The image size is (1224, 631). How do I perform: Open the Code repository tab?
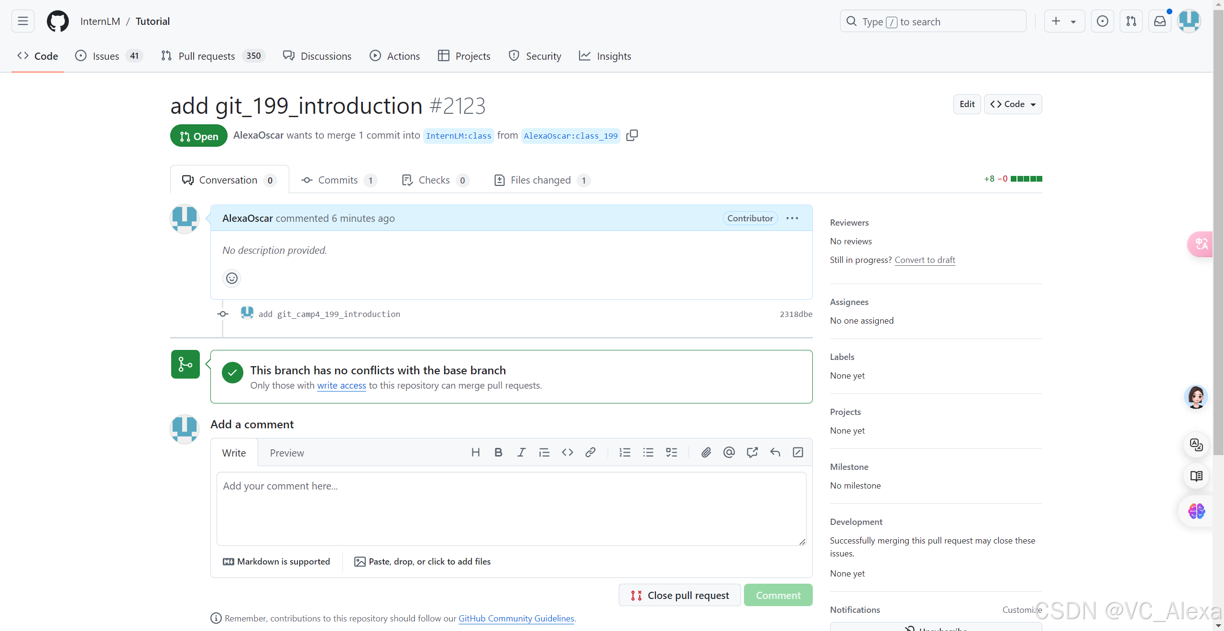tap(38, 56)
